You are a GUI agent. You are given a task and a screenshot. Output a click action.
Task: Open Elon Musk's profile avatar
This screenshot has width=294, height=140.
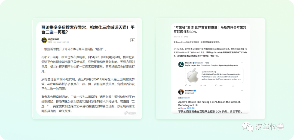point(181,92)
